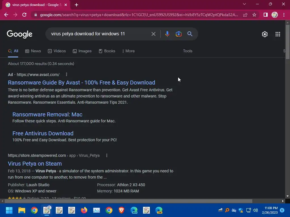This screenshot has width=290, height=217.
Task: Share this page from address bar
Action: pyautogui.click(x=245, y=15)
